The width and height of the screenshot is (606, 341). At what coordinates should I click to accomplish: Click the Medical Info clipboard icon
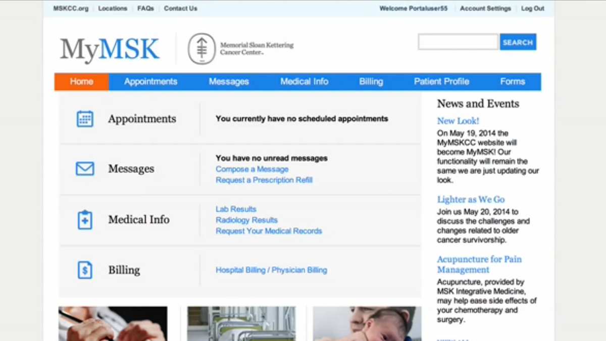point(85,220)
